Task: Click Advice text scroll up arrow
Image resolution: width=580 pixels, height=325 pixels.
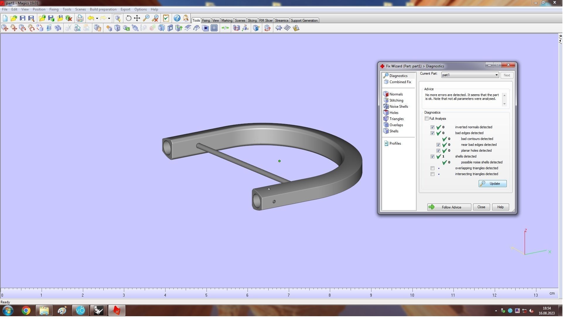Action: [504, 95]
